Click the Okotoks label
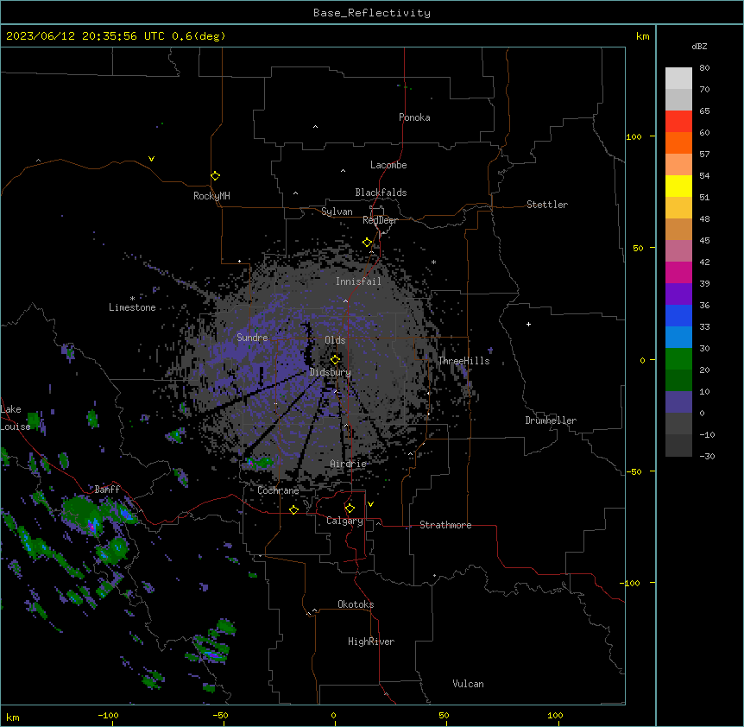 356,604
